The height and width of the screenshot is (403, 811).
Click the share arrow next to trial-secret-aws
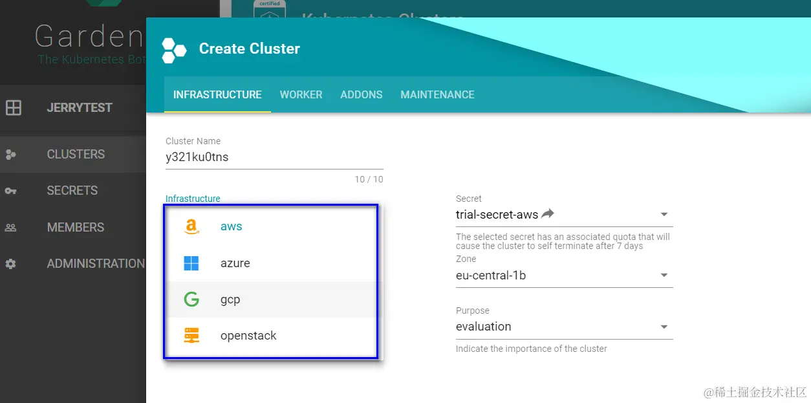[548, 213]
